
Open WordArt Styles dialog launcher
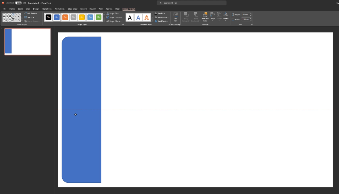point(169,25)
